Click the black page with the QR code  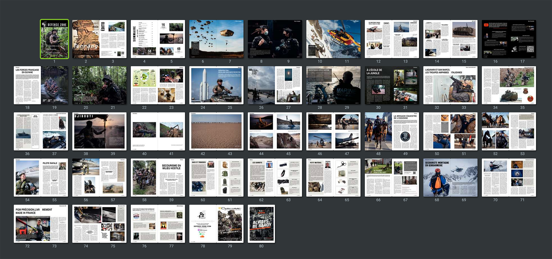522,39
